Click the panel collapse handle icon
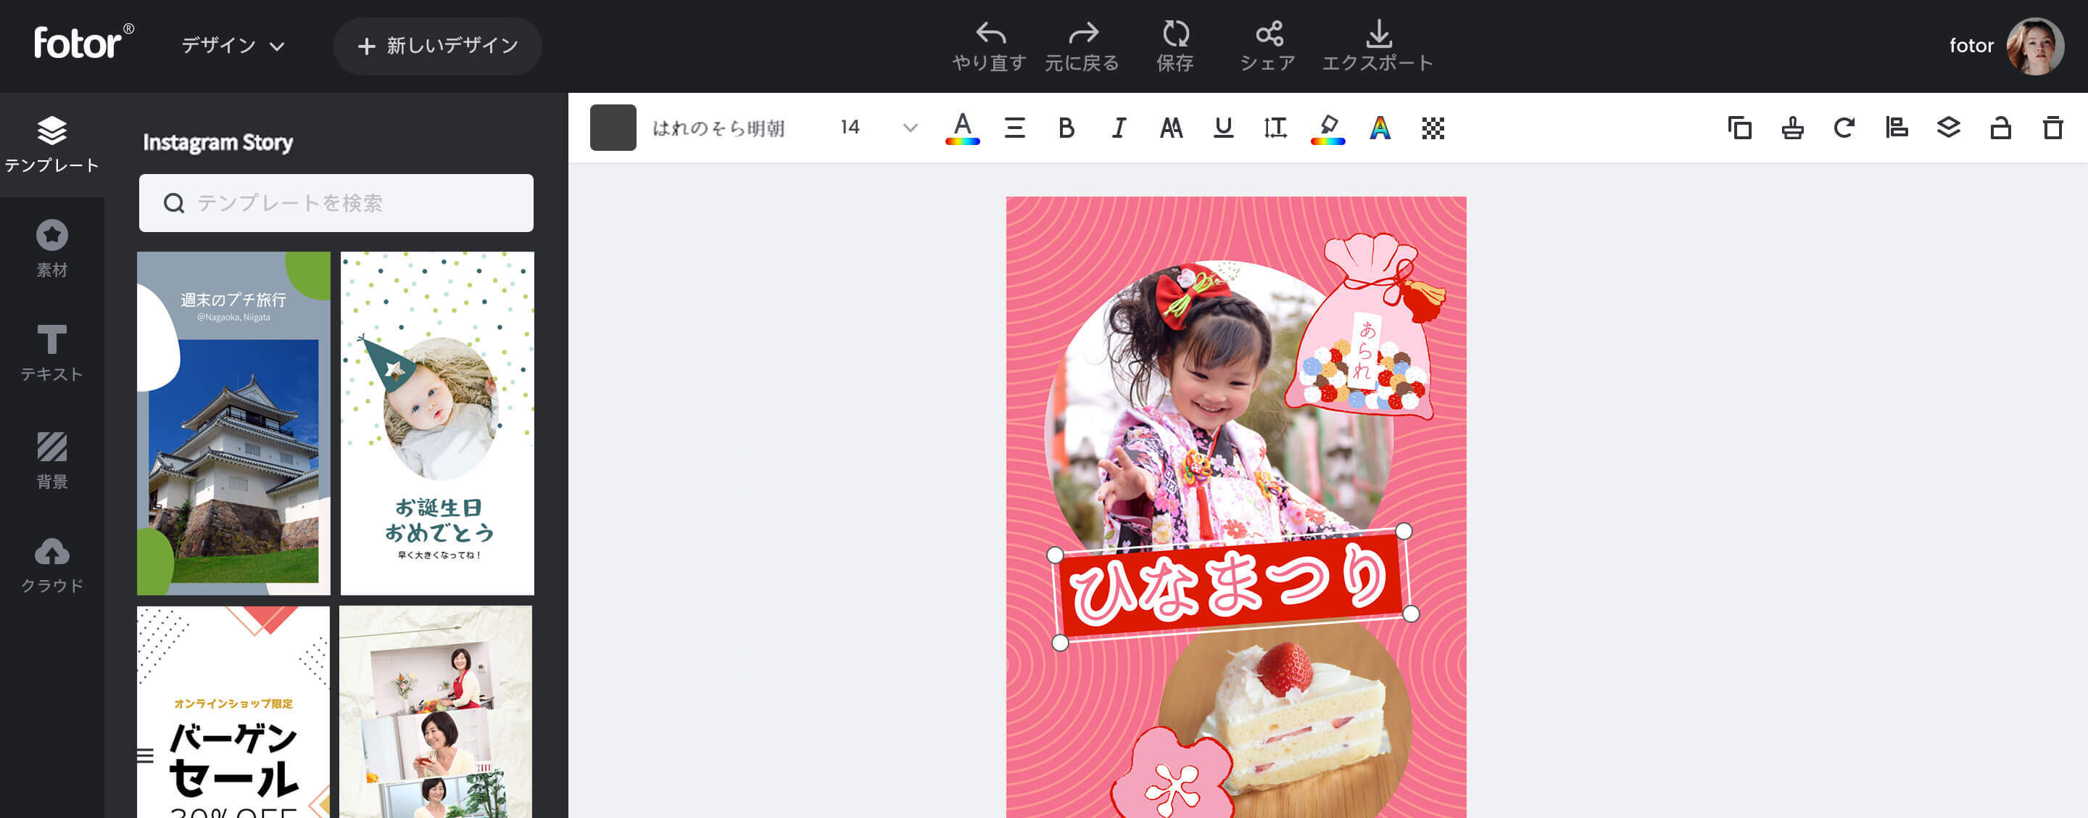Image resolution: width=2088 pixels, height=818 pixels. (x=145, y=756)
